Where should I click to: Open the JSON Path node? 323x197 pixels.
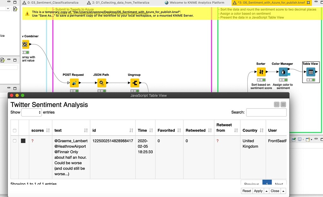tap(102, 83)
